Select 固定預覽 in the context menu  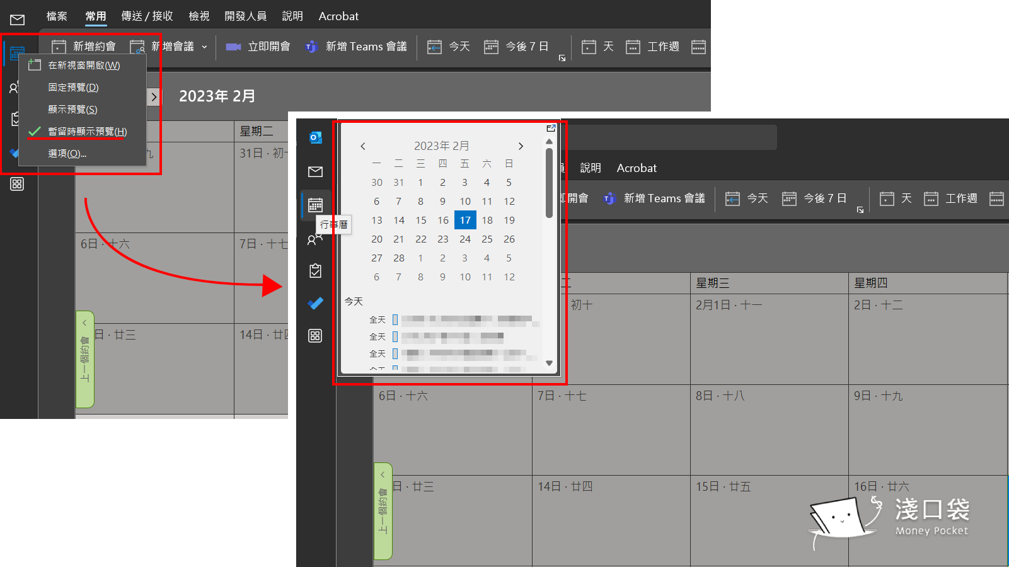[x=73, y=88]
